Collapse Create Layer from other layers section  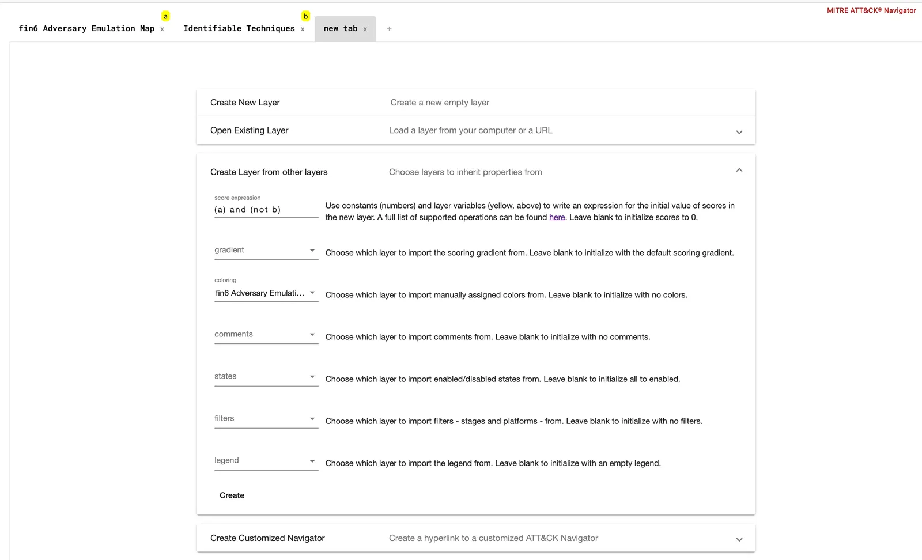click(x=739, y=171)
